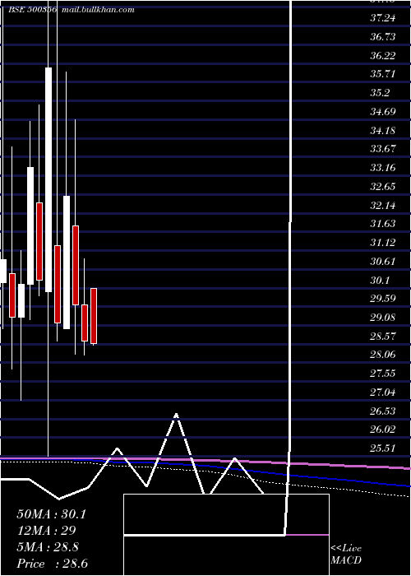Click the 12MA : 29 value text

(x=46, y=531)
